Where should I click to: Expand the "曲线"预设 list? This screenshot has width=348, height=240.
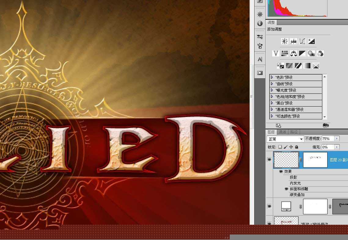point(272,84)
